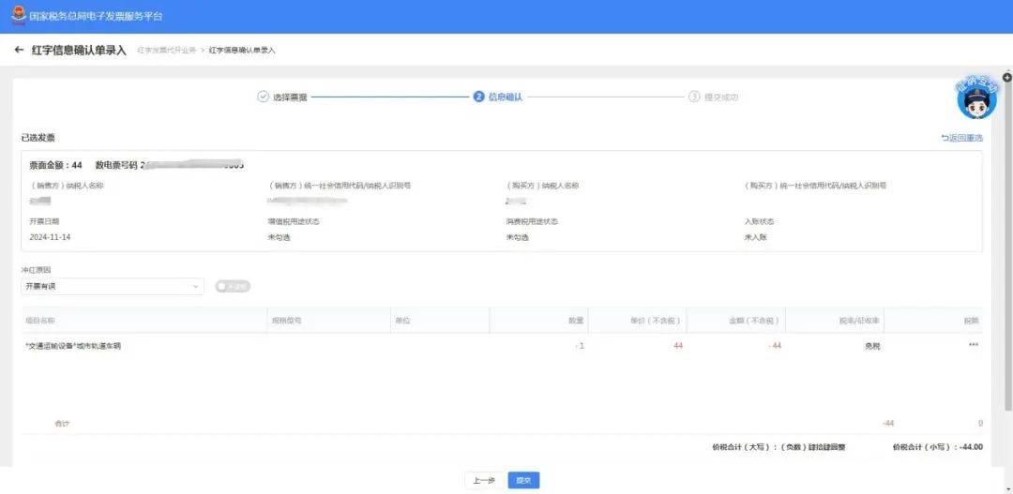Open the 征纳互动 cartoon assistant avatar
This screenshot has height=494, width=1013.
(976, 97)
